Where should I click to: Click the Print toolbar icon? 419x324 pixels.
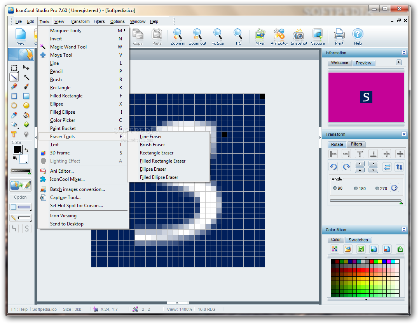[339, 37]
